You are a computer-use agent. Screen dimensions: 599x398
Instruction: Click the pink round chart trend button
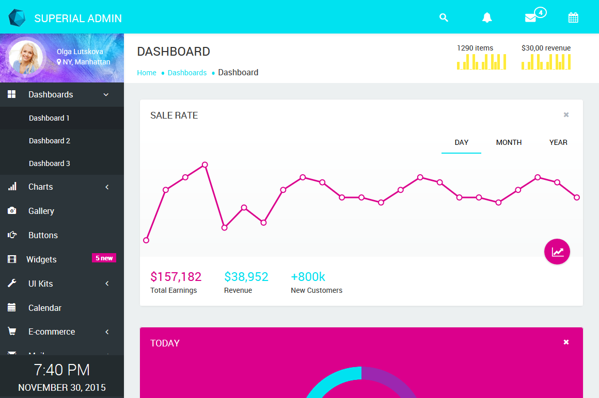coord(557,252)
